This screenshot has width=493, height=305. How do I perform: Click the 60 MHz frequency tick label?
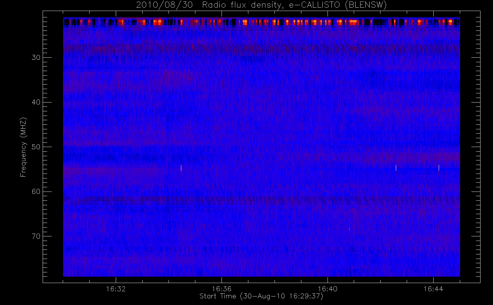(x=36, y=192)
